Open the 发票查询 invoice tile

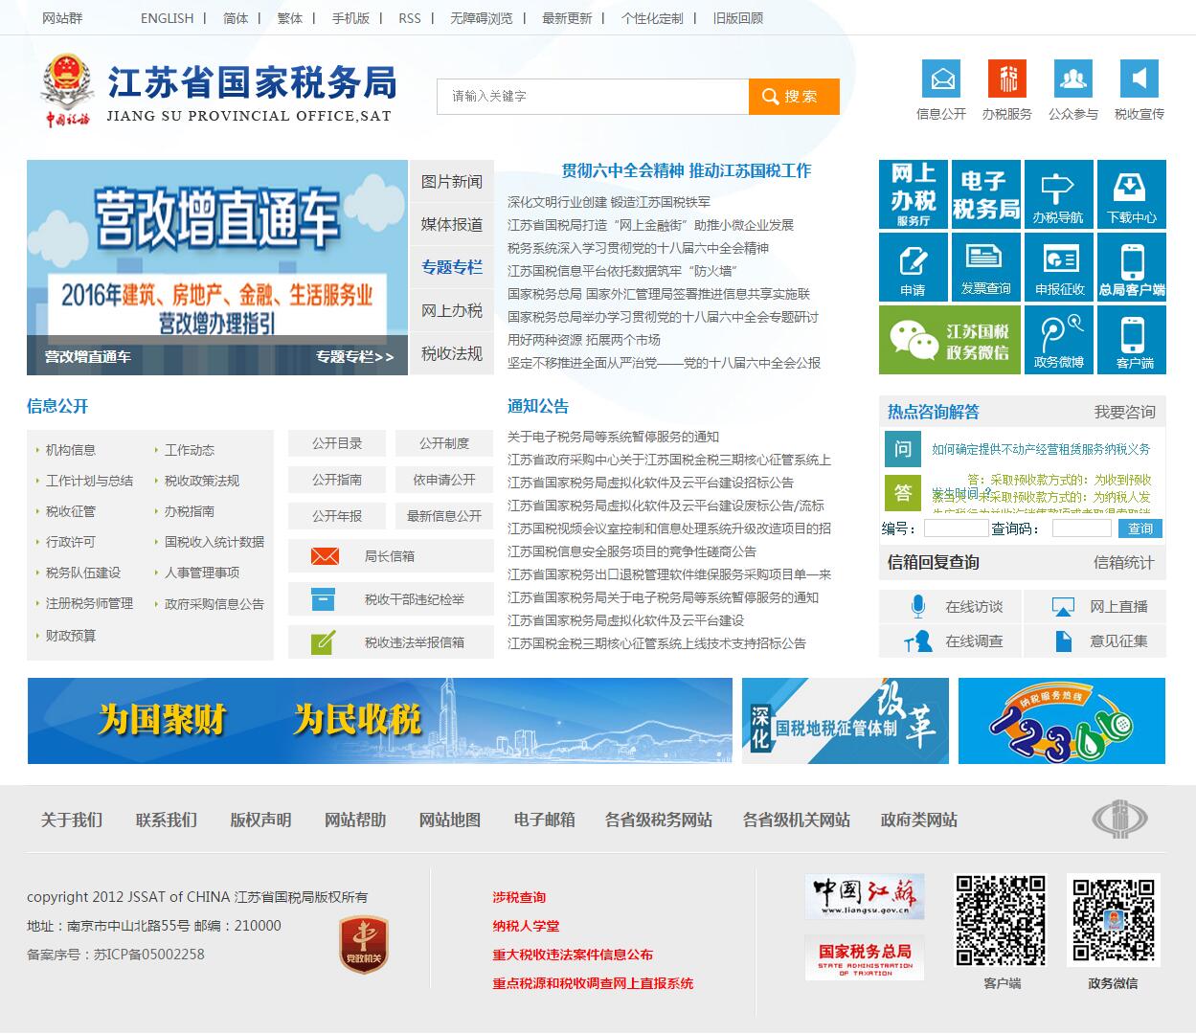pos(985,267)
